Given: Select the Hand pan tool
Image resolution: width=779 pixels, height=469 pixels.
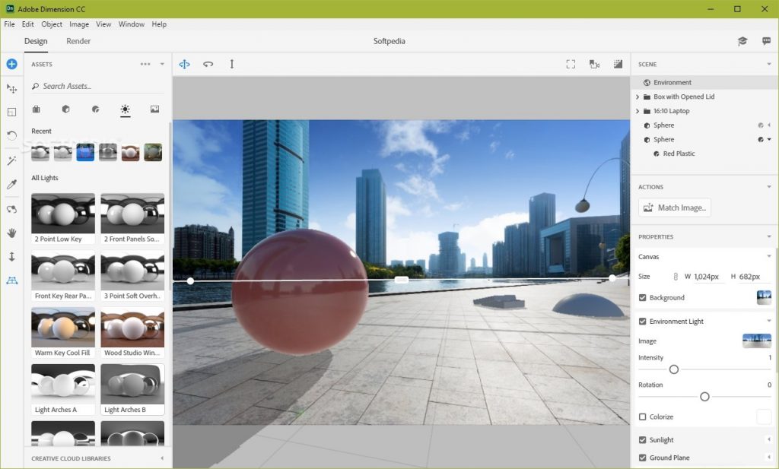Looking at the screenshot, I should (11, 233).
